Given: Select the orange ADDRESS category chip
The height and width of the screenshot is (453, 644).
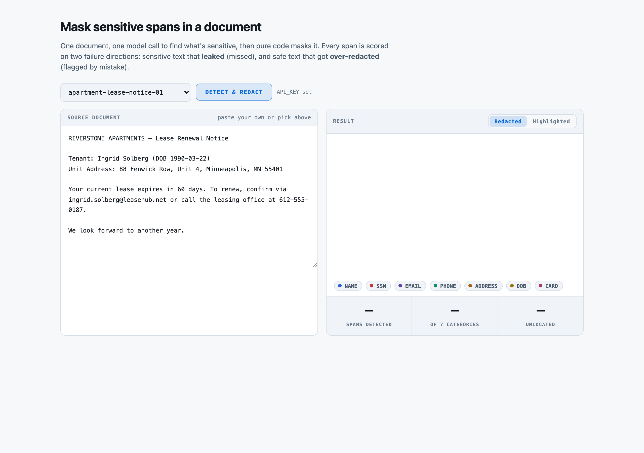Looking at the screenshot, I should point(483,286).
